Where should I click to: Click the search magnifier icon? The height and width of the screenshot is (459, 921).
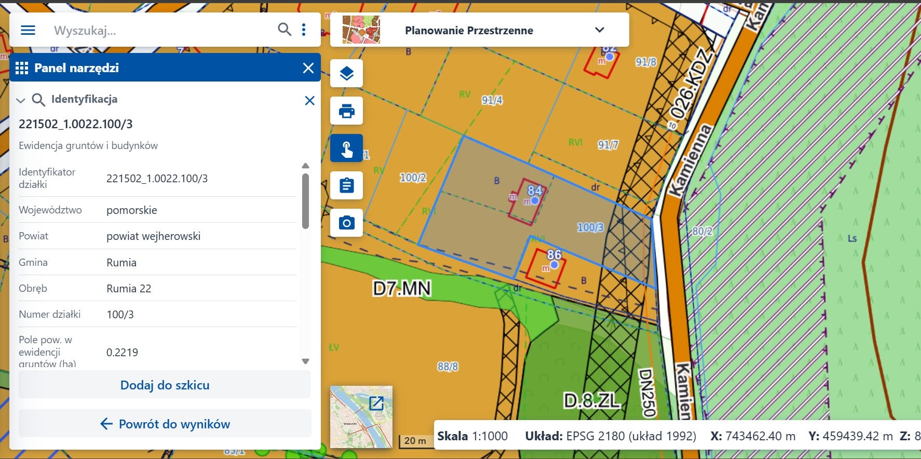284,30
